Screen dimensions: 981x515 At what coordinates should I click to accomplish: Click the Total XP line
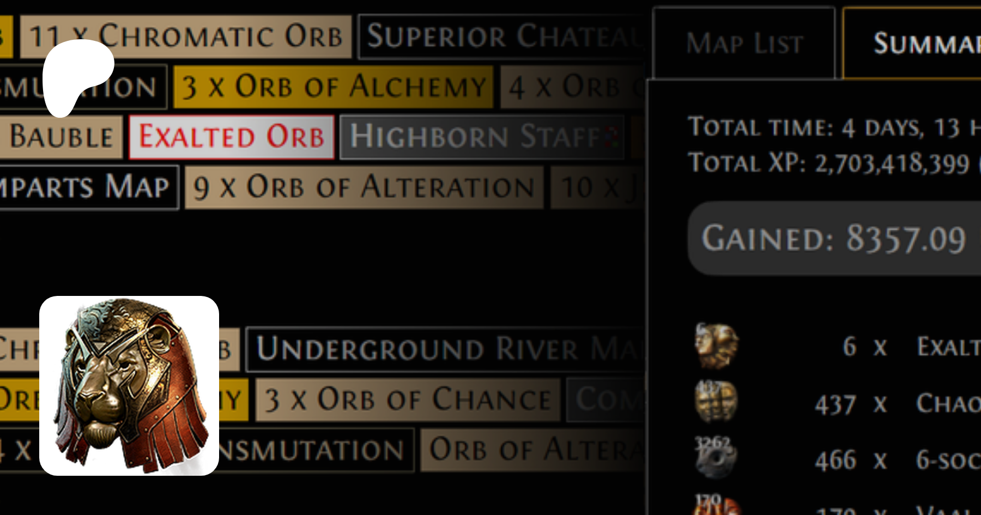point(834,162)
